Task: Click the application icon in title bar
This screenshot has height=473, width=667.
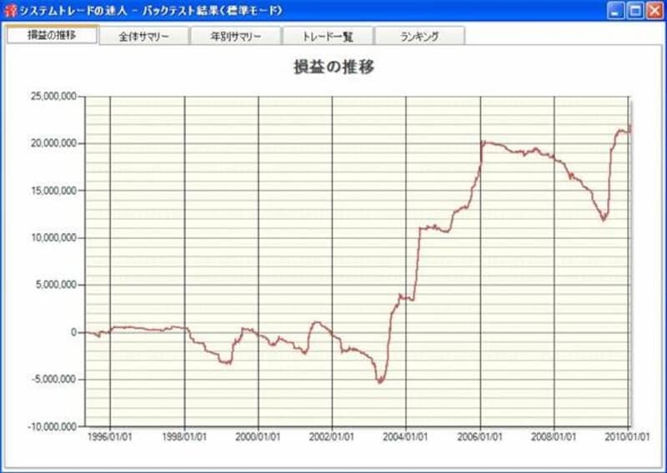Action: point(10,11)
